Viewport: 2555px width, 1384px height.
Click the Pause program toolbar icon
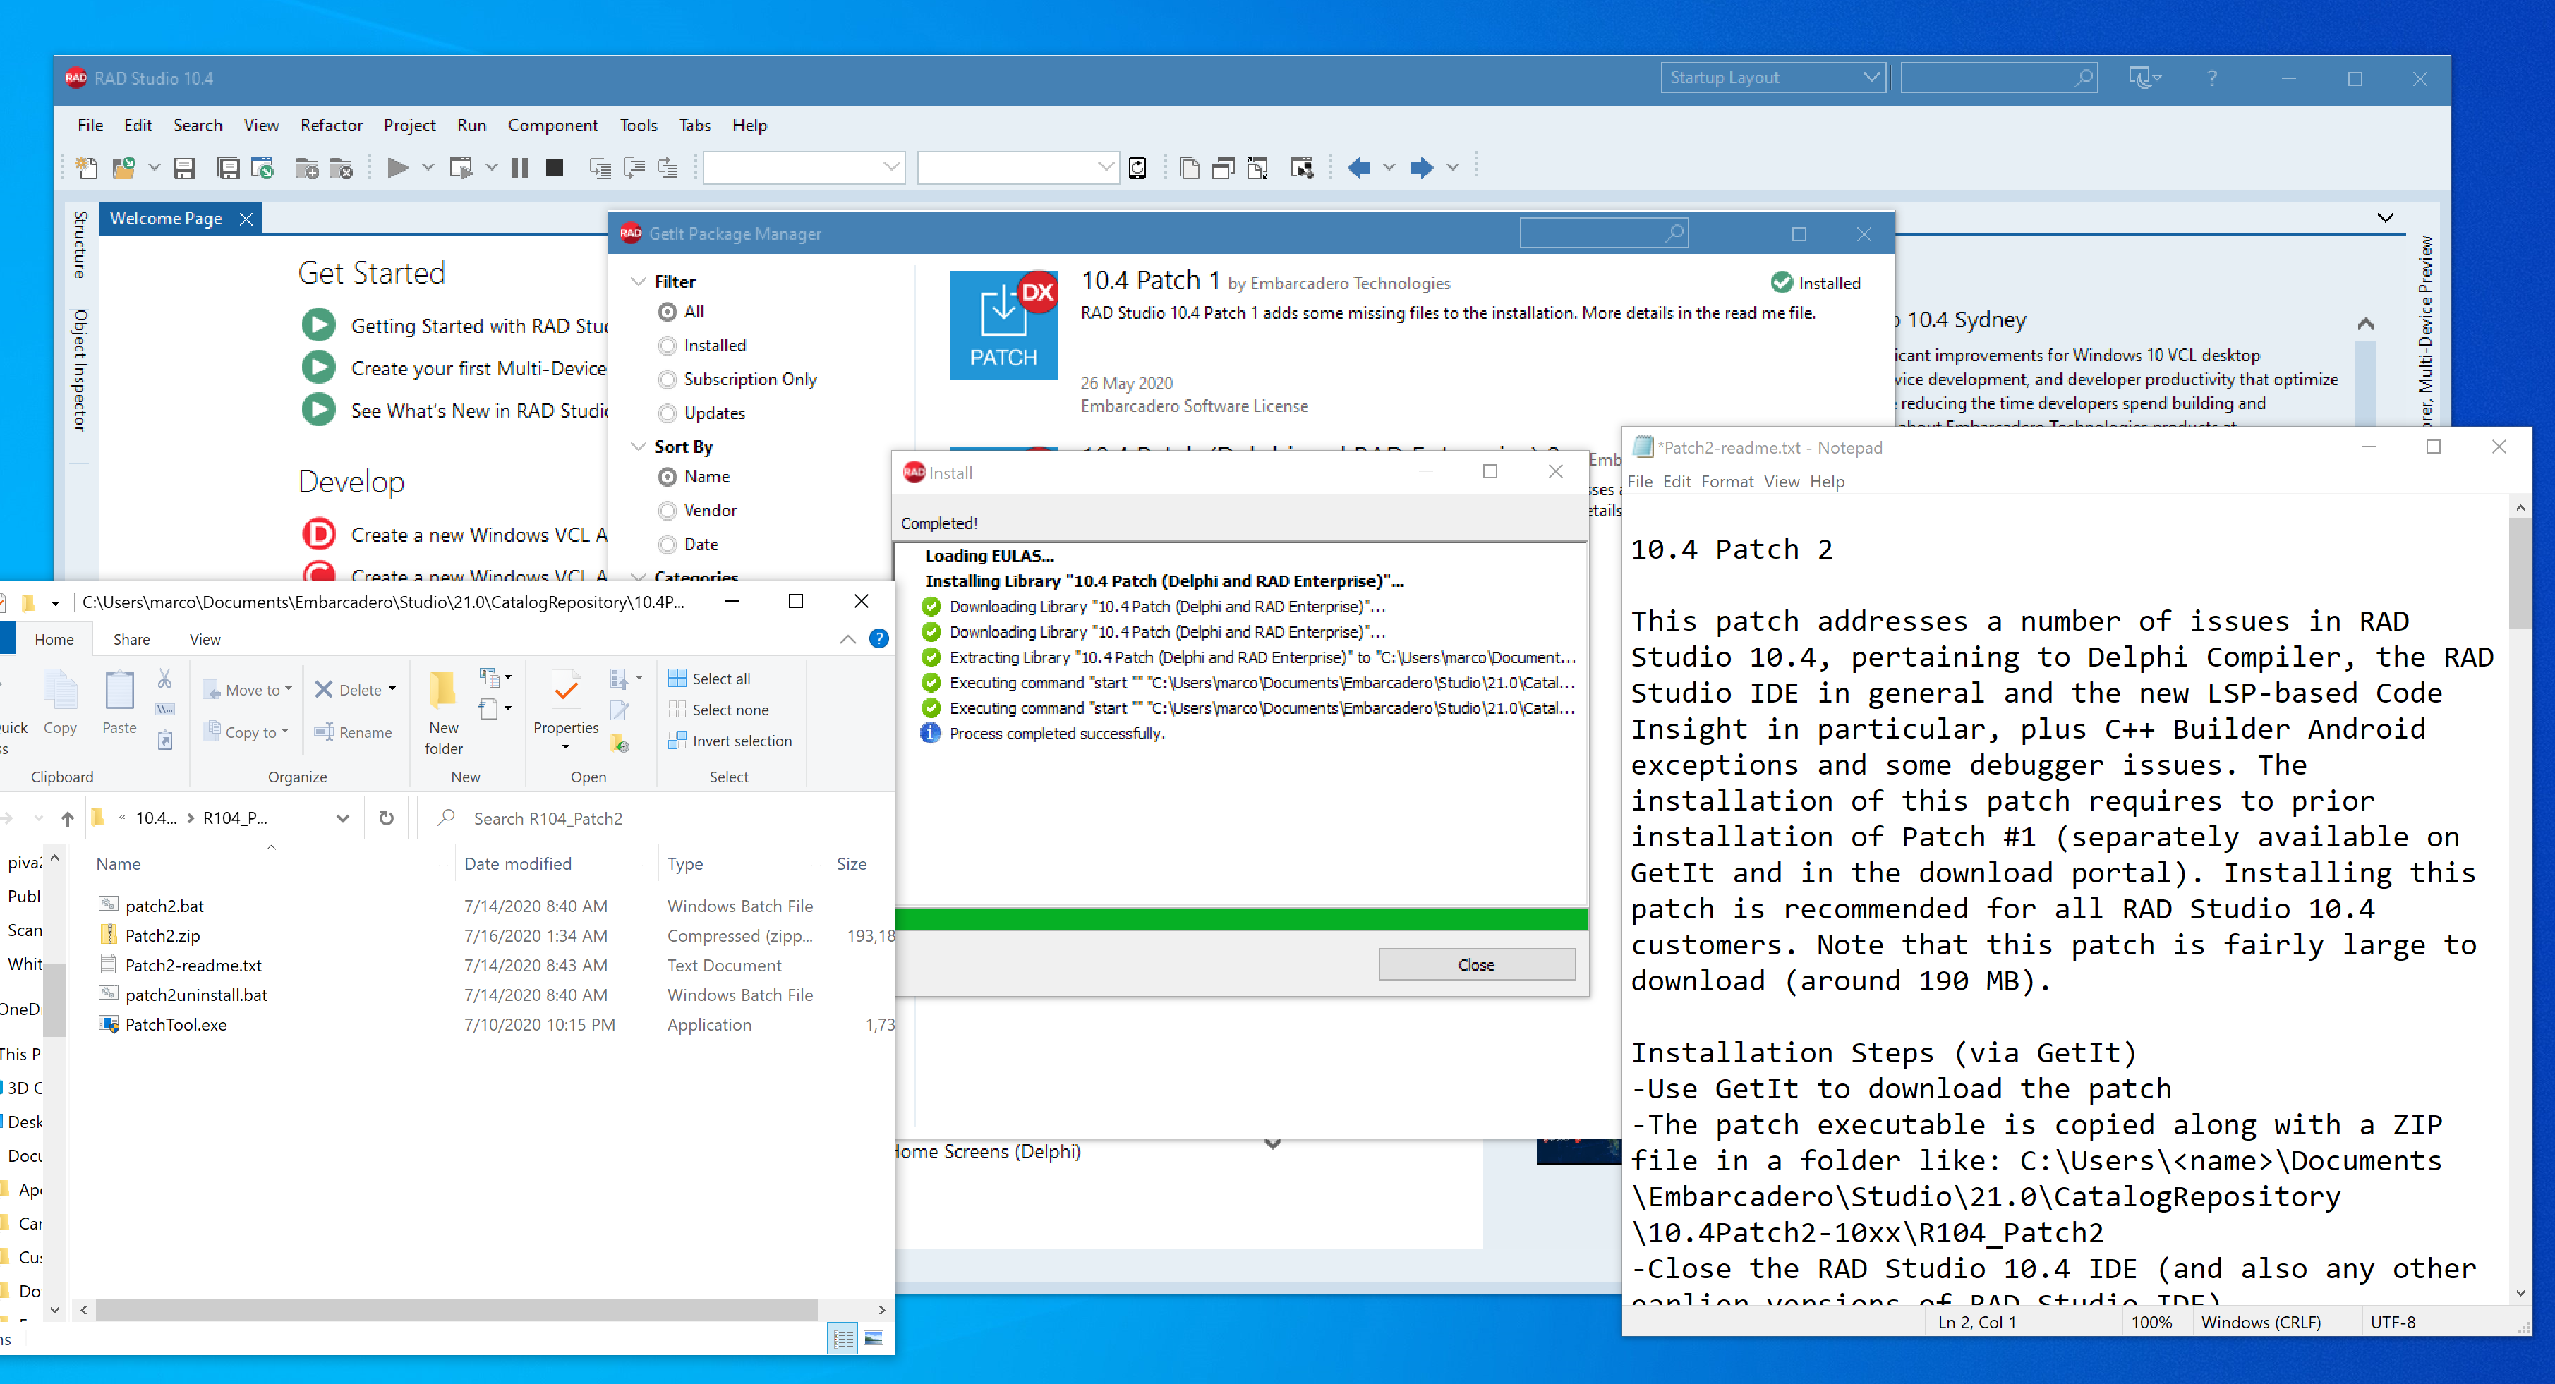pyautogui.click(x=520, y=168)
